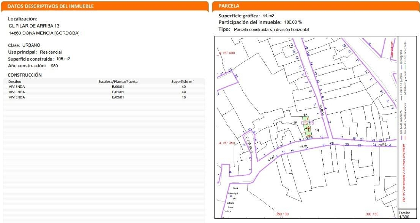Screen dimensions: 420x223
Task: Click the 'Destino' column header
Action: pos(15,82)
